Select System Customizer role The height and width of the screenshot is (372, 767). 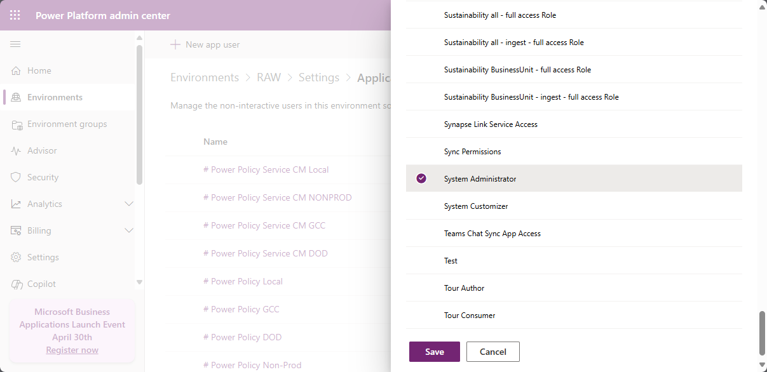tap(574, 206)
